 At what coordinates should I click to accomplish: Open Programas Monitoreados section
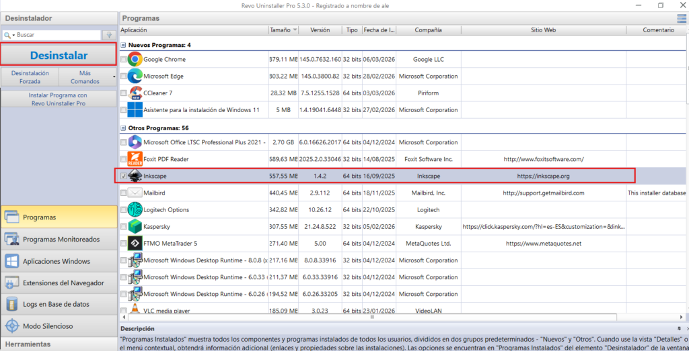59,240
